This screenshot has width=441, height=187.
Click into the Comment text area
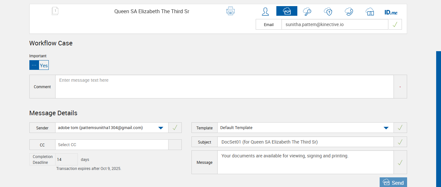pyautogui.click(x=224, y=87)
